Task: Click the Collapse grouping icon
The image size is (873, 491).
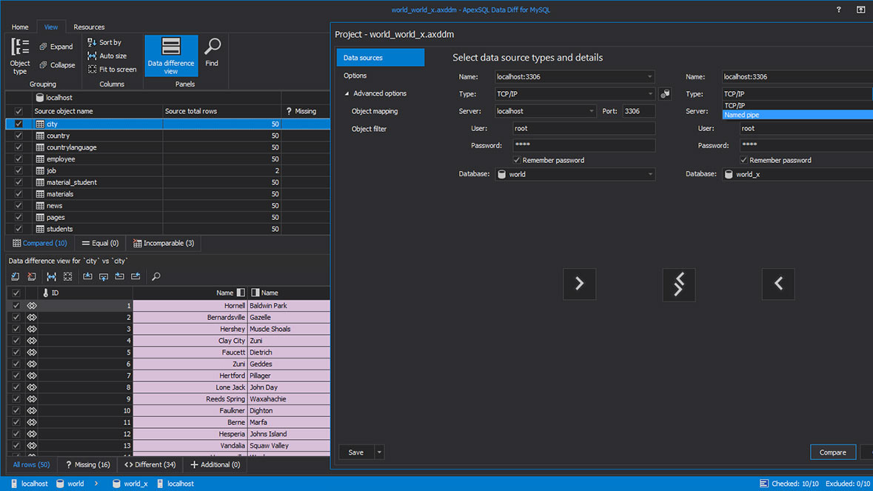Action: 57,64
